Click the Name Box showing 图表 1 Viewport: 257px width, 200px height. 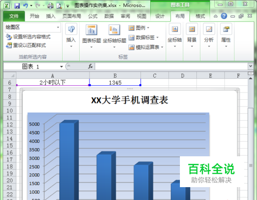point(31,66)
